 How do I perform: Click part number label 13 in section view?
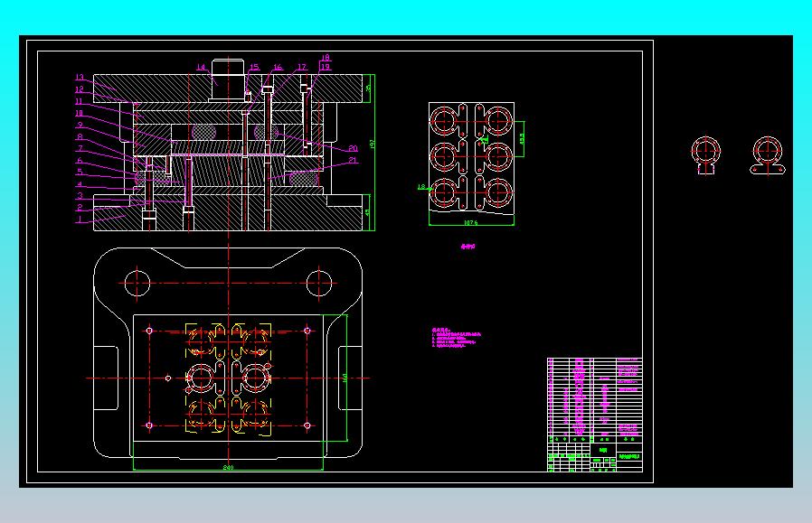pos(80,77)
